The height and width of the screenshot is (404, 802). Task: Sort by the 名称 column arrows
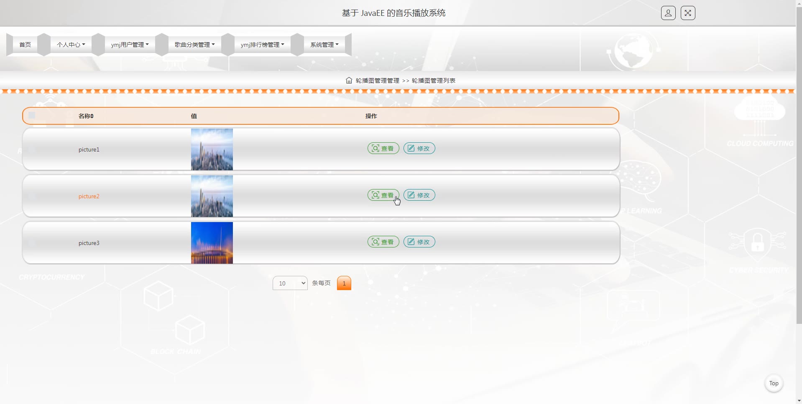pos(92,116)
